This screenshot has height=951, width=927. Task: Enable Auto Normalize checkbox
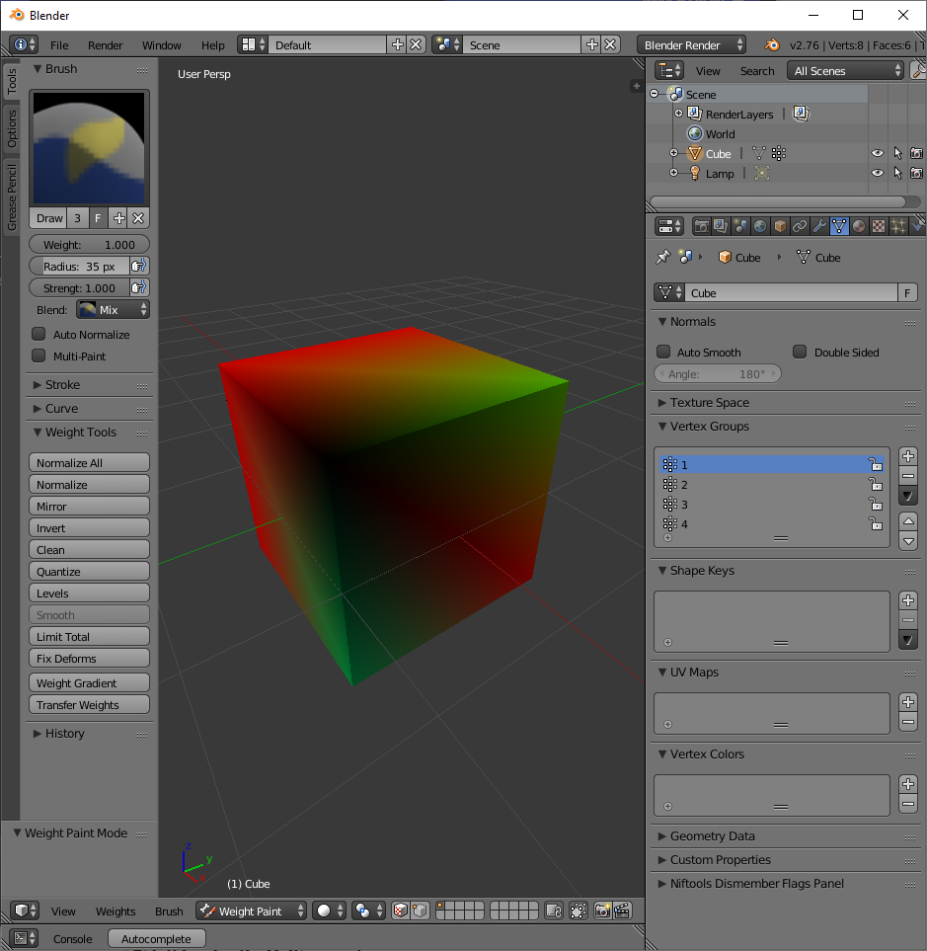[39, 334]
